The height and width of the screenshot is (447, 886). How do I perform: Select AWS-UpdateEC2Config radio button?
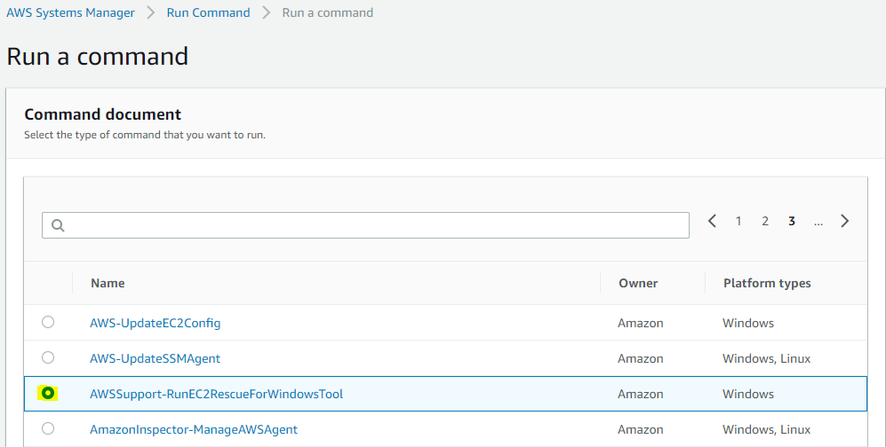[x=48, y=322]
